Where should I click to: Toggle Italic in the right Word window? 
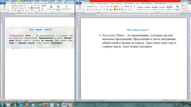[x=90, y=10]
